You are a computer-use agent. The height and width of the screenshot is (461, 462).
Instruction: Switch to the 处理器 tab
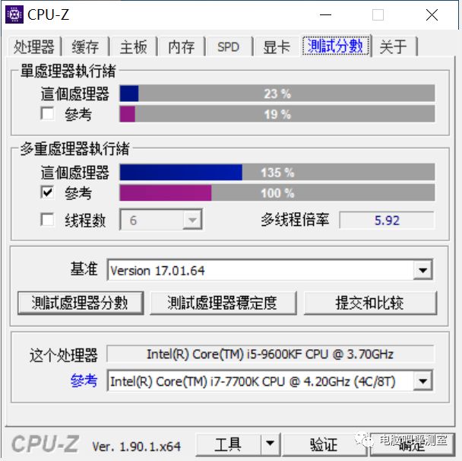(34, 46)
